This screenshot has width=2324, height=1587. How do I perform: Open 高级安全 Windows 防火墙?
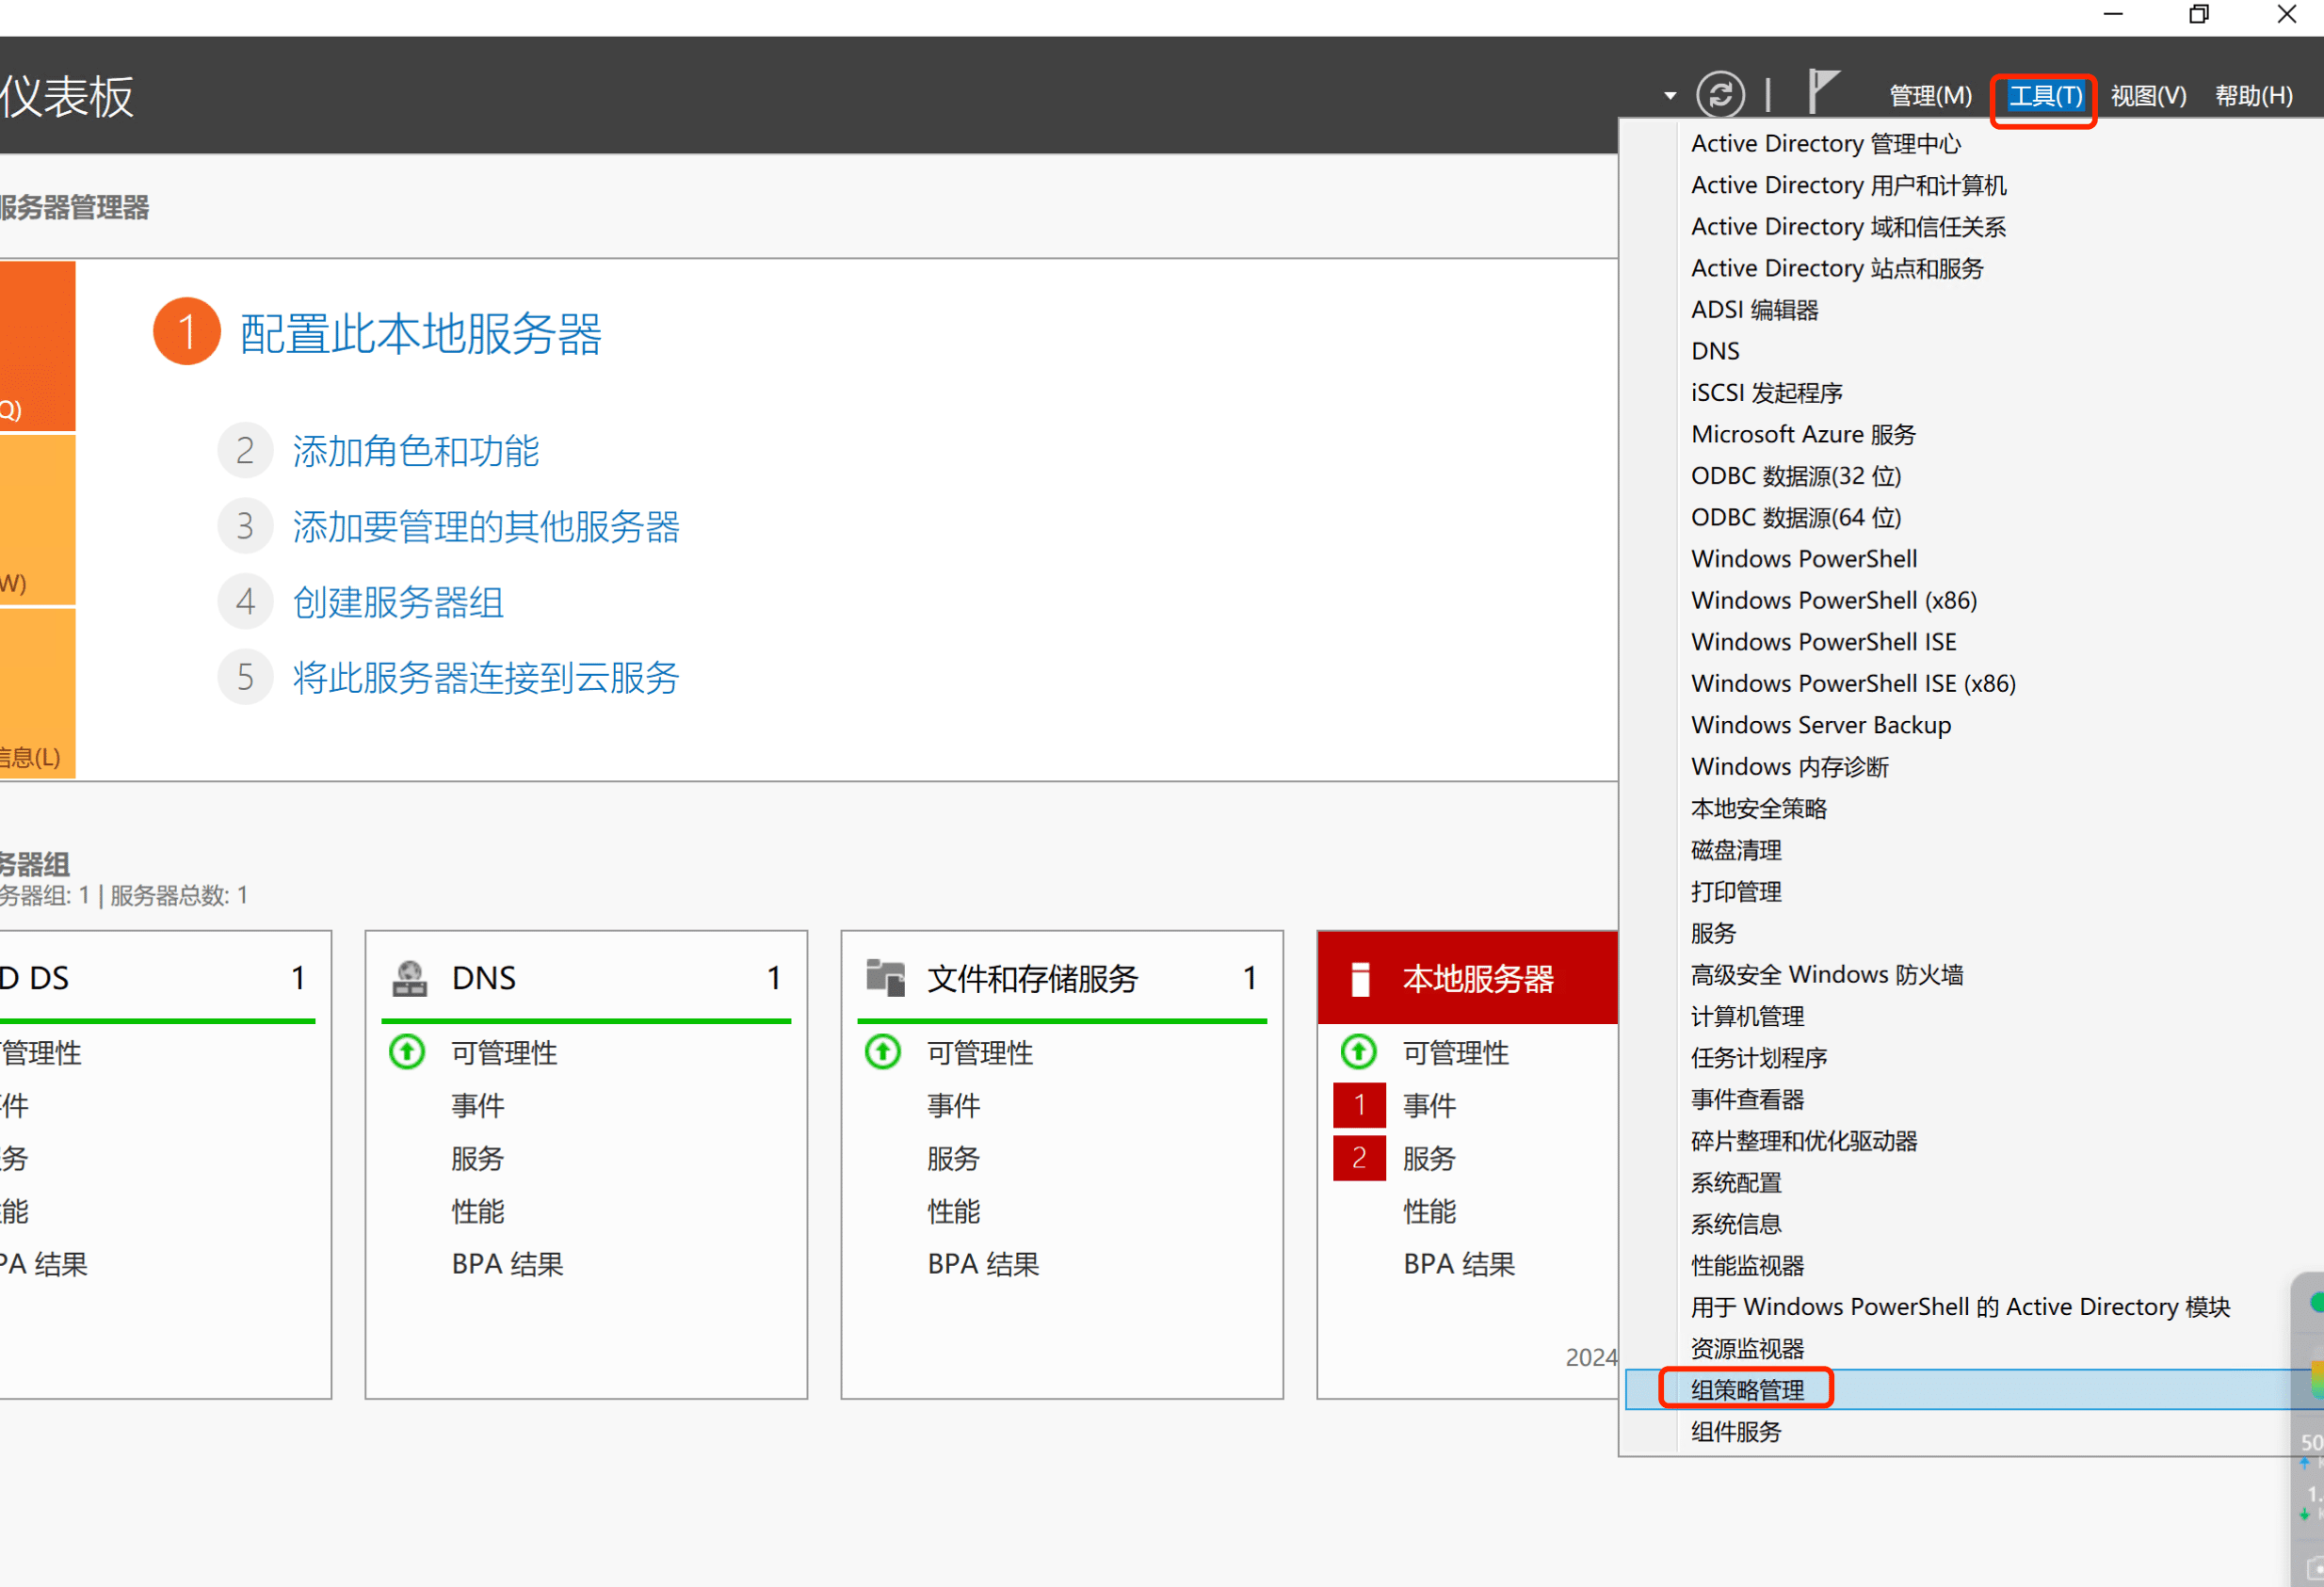click(1827, 974)
